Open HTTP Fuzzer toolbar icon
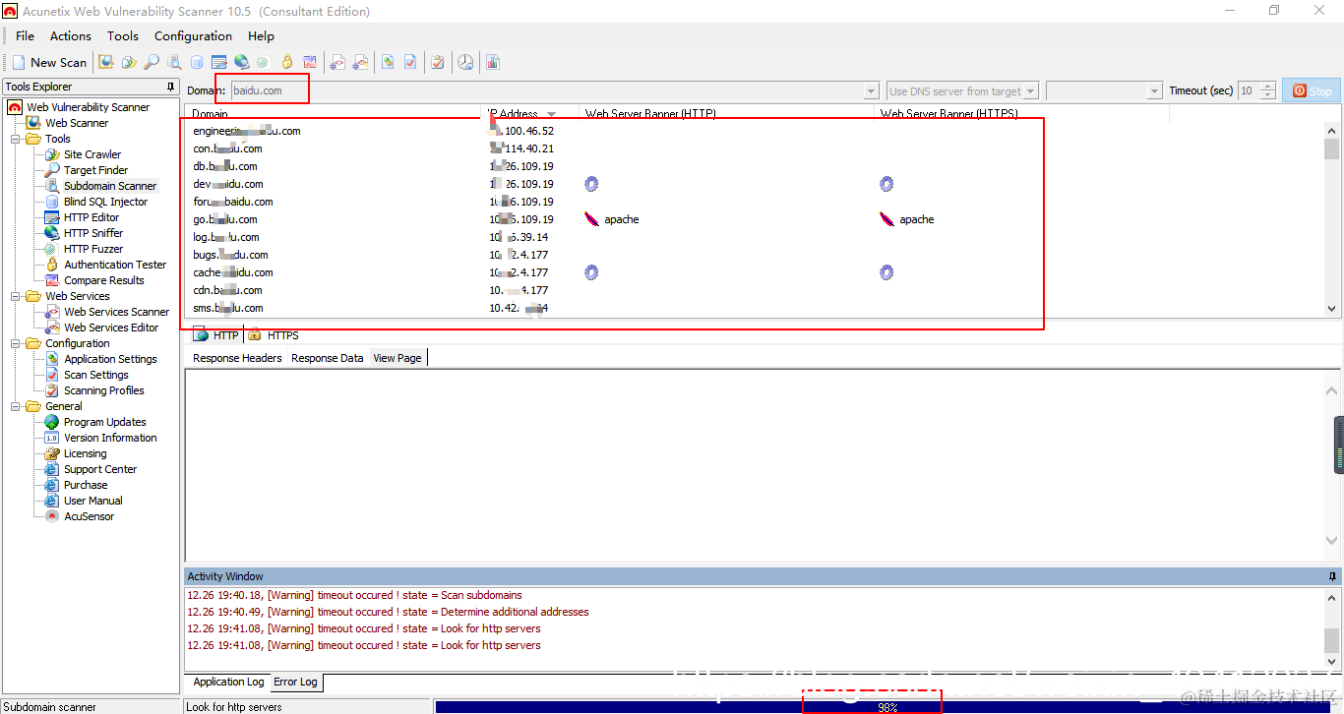Image resolution: width=1344 pixels, height=714 pixels. 263,62
